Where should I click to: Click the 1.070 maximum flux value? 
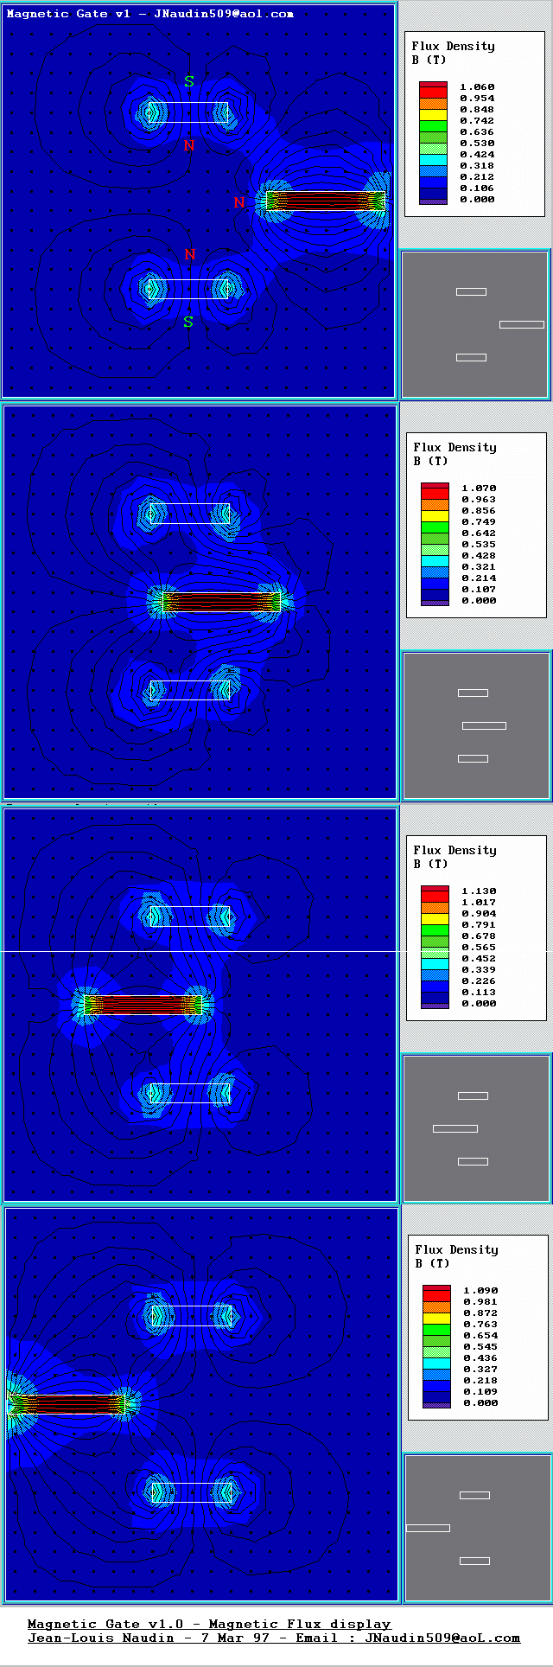tap(479, 489)
